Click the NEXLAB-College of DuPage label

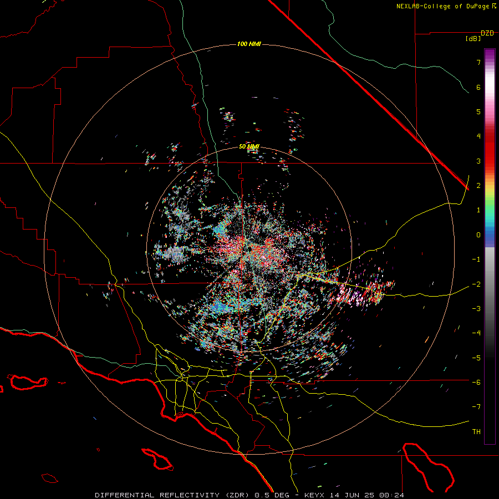click(443, 6)
